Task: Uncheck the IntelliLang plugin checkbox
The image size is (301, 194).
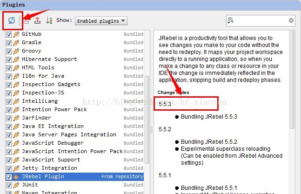Action: pyautogui.click(x=9, y=101)
